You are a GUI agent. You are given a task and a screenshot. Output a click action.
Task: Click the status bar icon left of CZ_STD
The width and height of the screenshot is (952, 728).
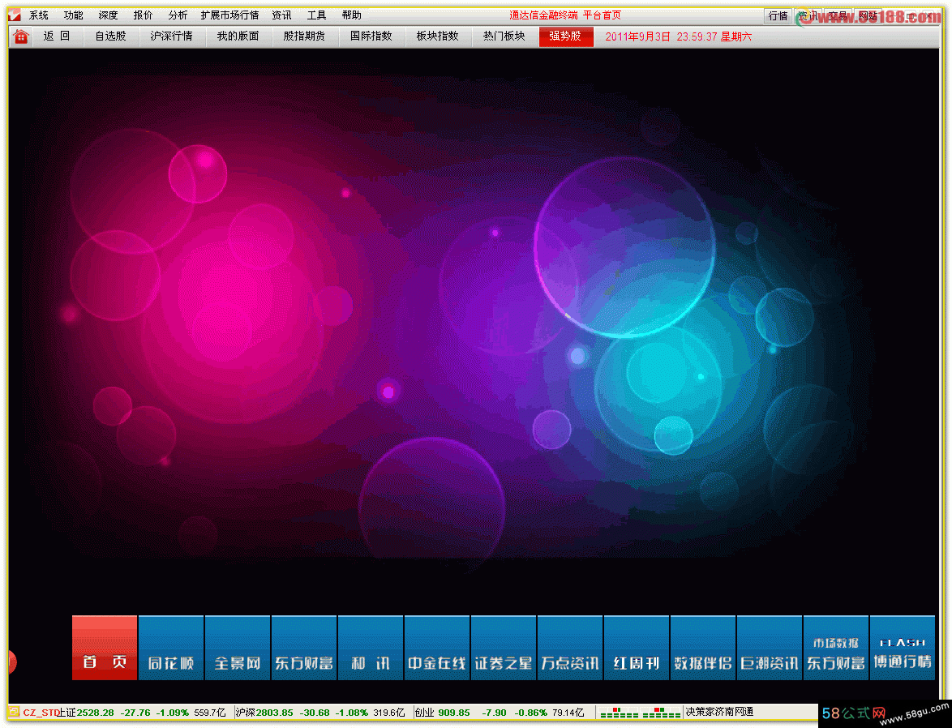[14, 712]
